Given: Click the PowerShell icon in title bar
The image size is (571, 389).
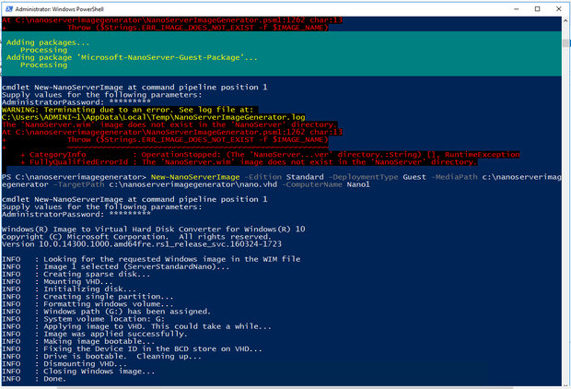Looking at the screenshot, I should pos(9,9).
